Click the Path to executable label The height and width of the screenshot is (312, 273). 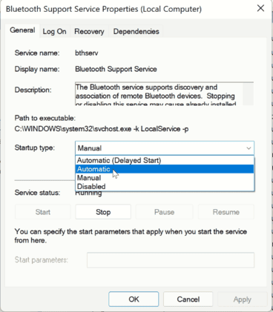click(45, 118)
